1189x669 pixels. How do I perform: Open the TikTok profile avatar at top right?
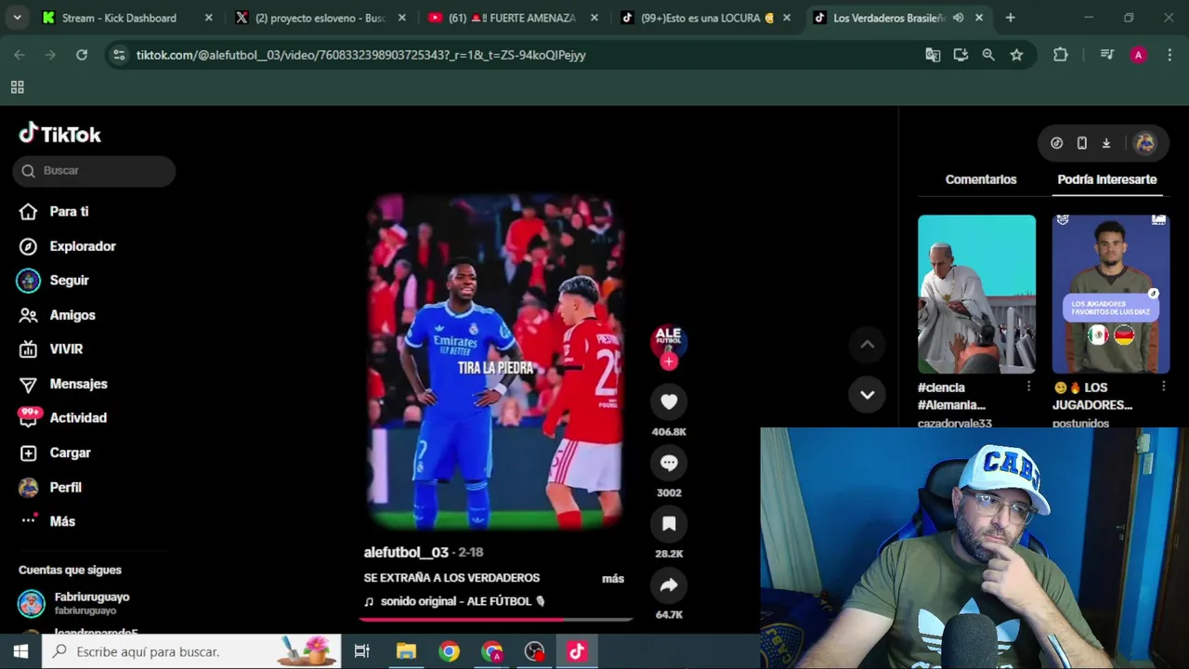click(1144, 143)
